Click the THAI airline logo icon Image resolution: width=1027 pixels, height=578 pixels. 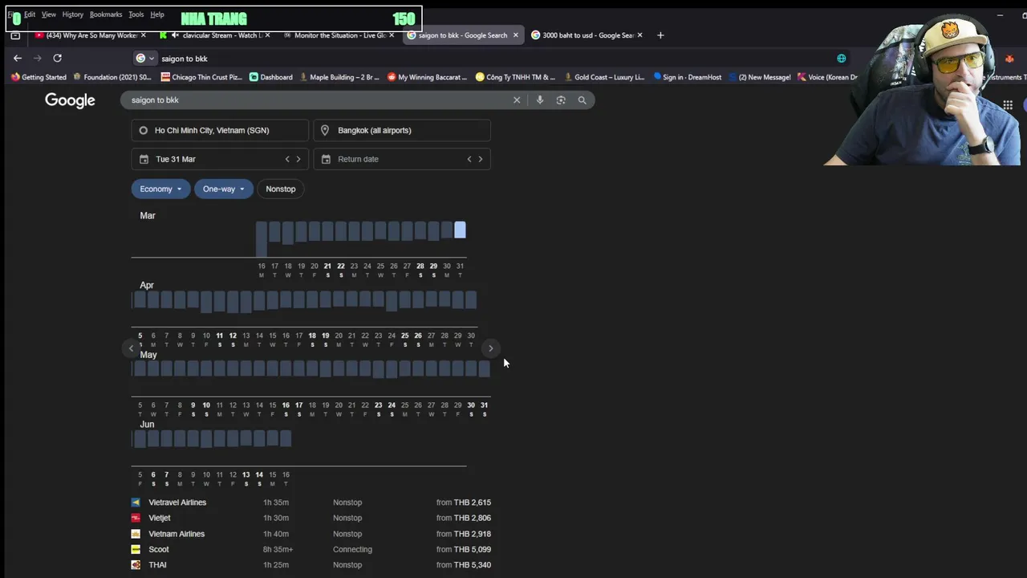pyautogui.click(x=136, y=565)
